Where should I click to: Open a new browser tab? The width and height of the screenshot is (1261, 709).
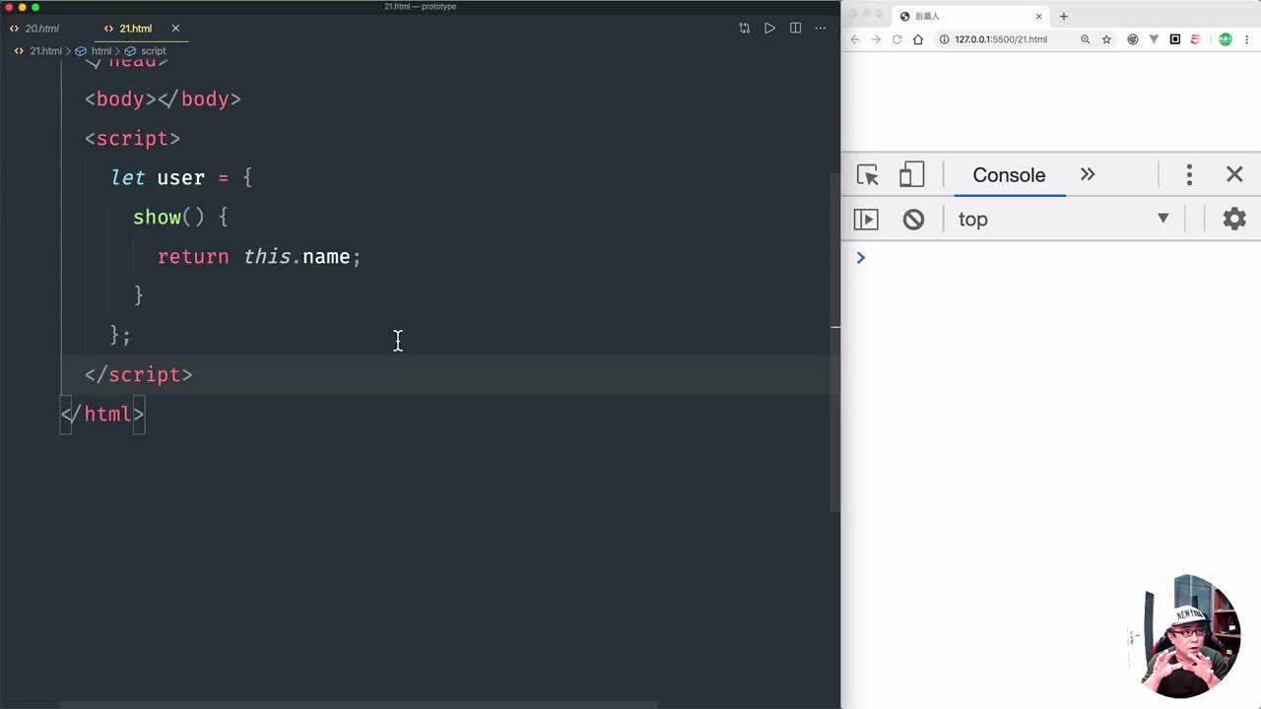point(1063,16)
